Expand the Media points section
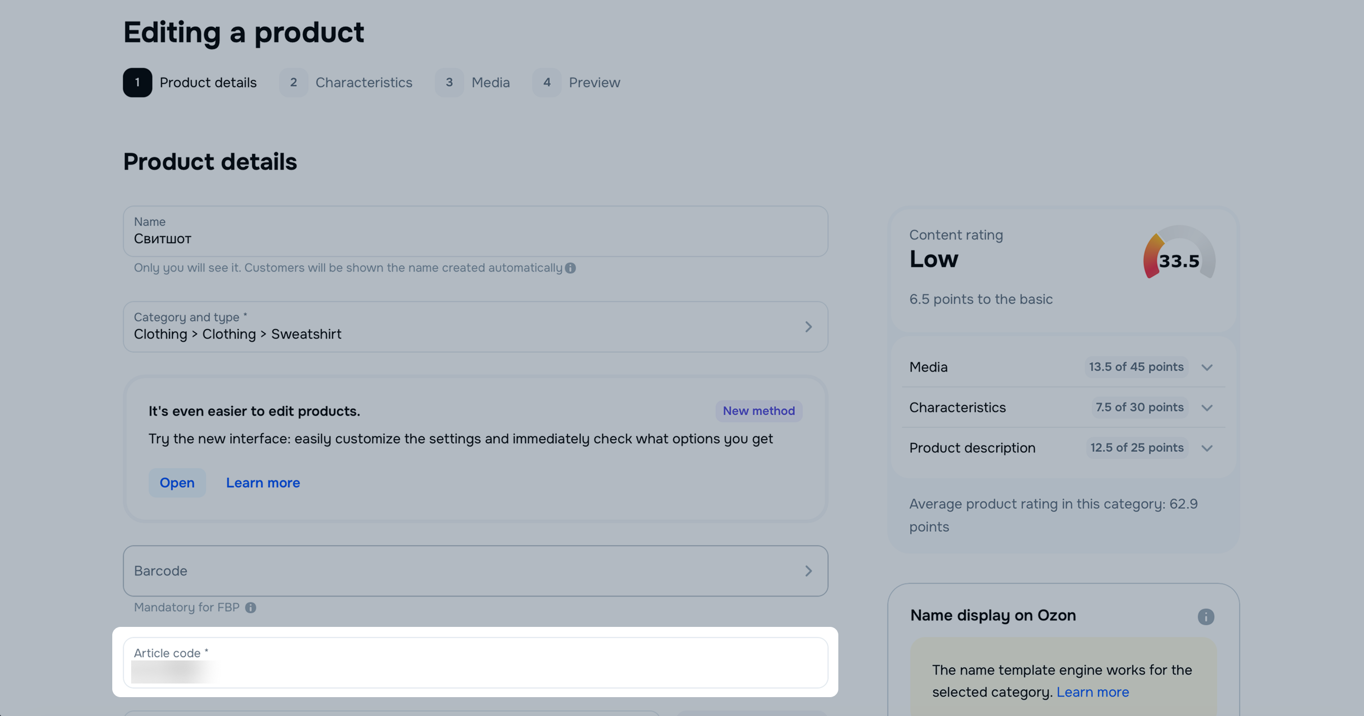1364x716 pixels. [1206, 367]
